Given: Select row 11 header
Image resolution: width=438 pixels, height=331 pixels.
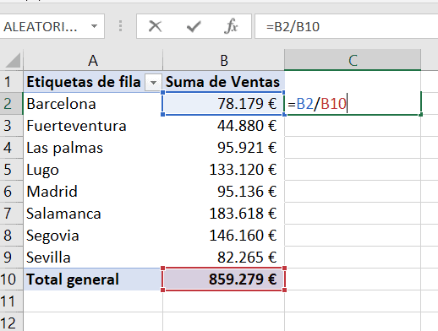Looking at the screenshot, I should (11, 301).
